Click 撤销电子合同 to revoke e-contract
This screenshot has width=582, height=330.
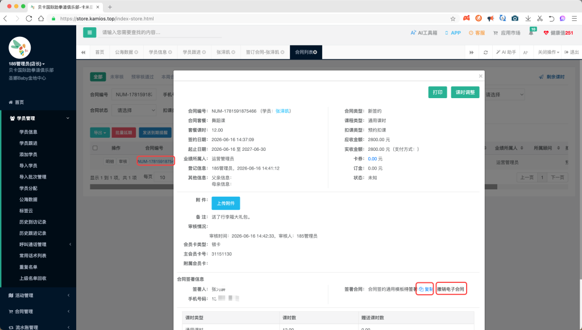451,289
